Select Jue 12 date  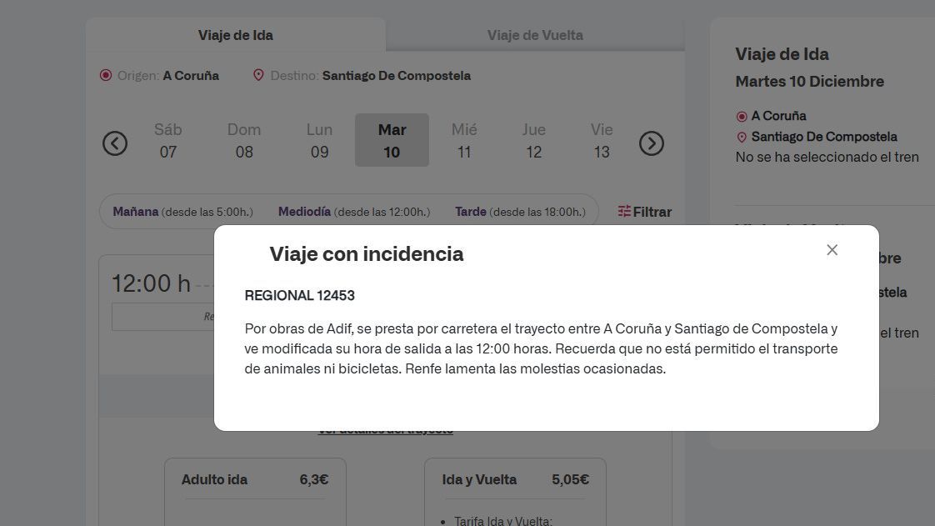tap(533, 141)
